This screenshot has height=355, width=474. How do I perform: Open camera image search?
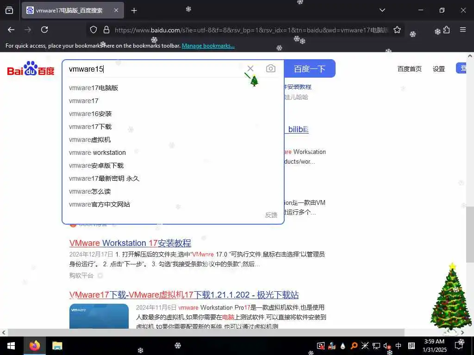click(270, 68)
